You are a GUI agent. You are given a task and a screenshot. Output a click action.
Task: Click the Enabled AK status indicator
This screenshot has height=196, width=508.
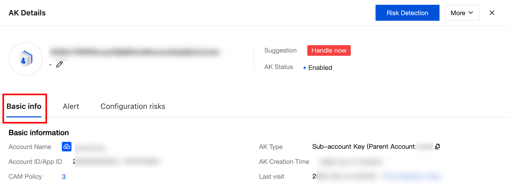click(320, 68)
